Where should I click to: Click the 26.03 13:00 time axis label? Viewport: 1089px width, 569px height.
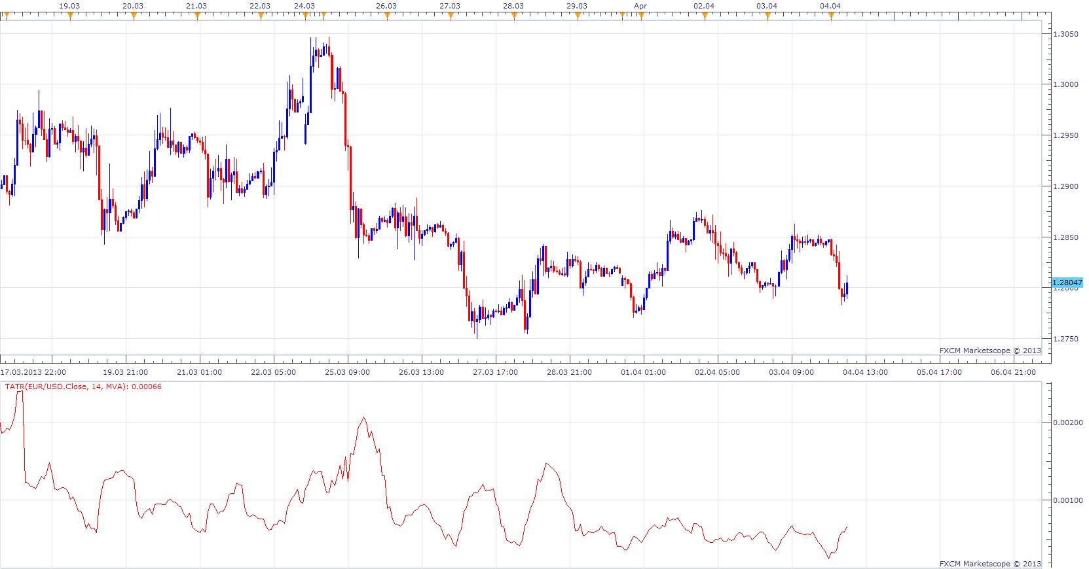(421, 372)
